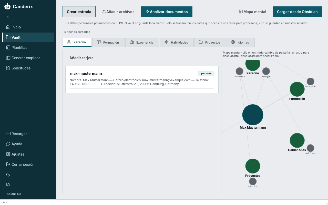This screenshot has height=205, width=328.
Task: Click the Habilidades node in mind map
Action: tap(297, 140)
